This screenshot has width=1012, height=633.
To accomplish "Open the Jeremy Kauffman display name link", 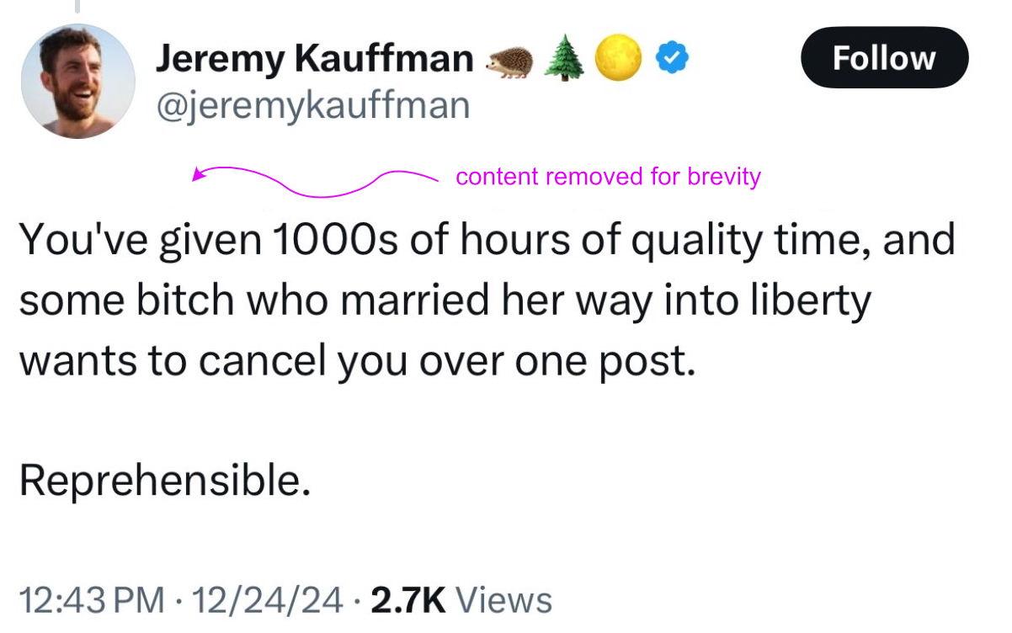I will click(315, 58).
